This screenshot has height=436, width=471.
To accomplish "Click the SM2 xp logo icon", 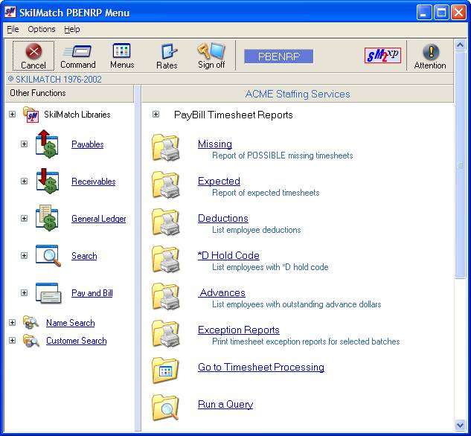I will pyautogui.click(x=382, y=56).
